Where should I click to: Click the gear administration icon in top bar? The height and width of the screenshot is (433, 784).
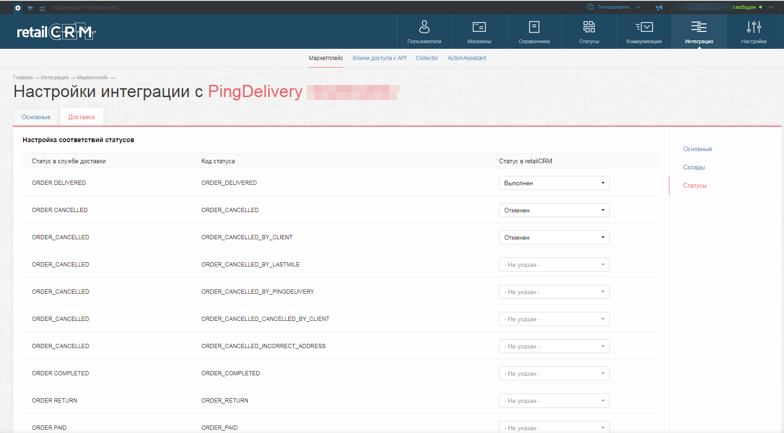pyautogui.click(x=18, y=8)
